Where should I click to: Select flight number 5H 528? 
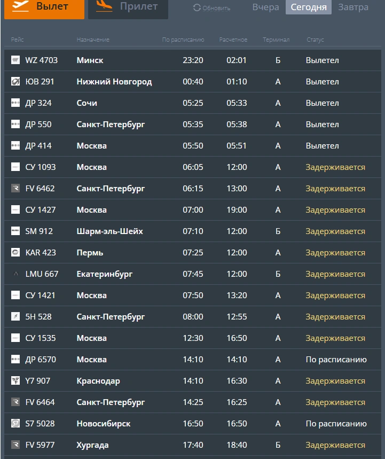tap(38, 316)
